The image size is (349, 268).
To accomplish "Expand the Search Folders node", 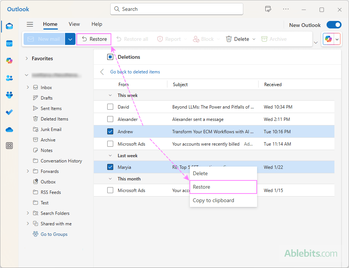I will click(28, 213).
